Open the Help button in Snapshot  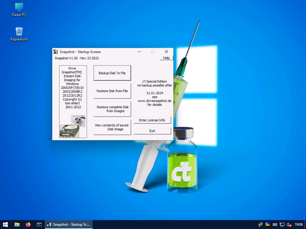pyautogui.click(x=166, y=58)
